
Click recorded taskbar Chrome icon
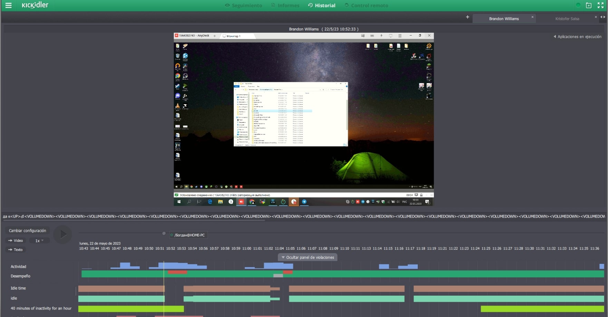252,202
